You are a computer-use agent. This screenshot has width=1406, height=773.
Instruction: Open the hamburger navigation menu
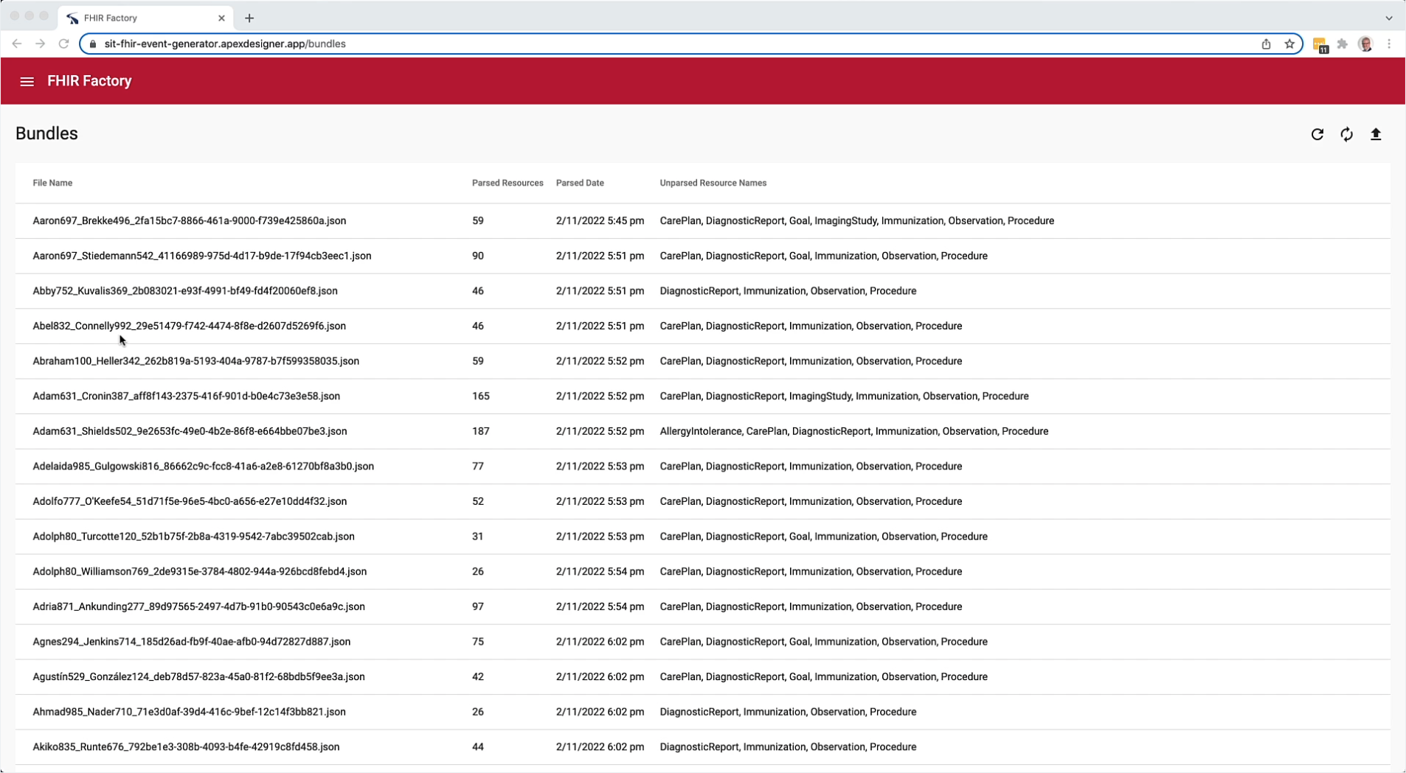tap(27, 82)
